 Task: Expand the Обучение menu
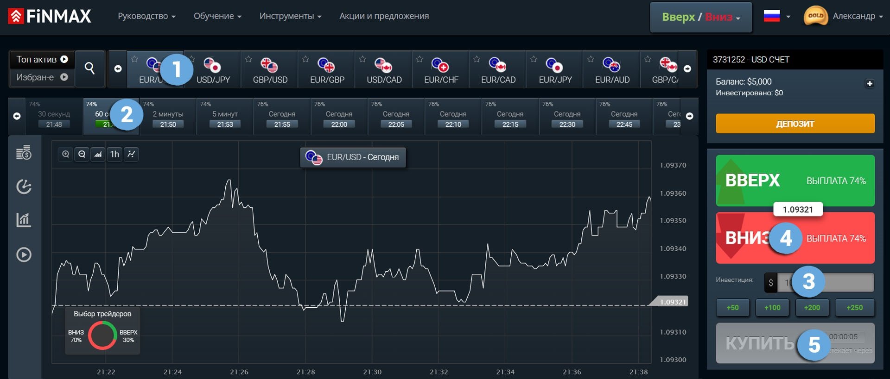(217, 16)
